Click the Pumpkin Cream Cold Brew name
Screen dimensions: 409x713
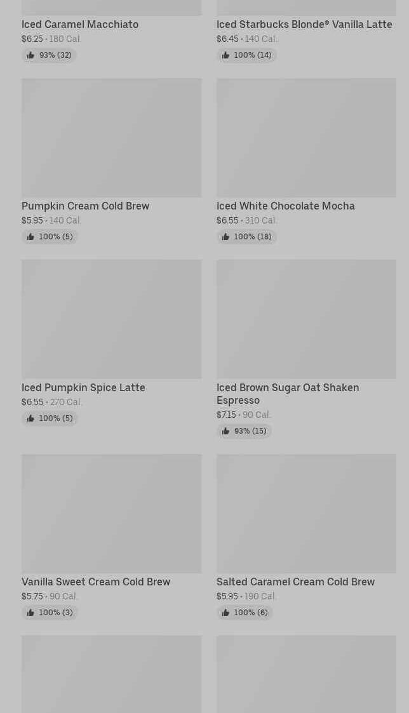click(x=86, y=206)
